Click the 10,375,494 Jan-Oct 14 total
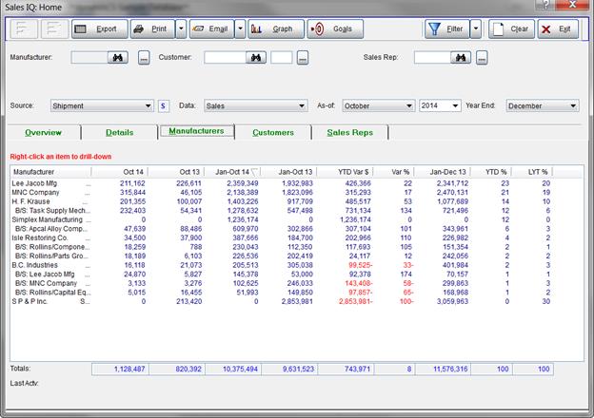The width and height of the screenshot is (594, 418). click(233, 369)
